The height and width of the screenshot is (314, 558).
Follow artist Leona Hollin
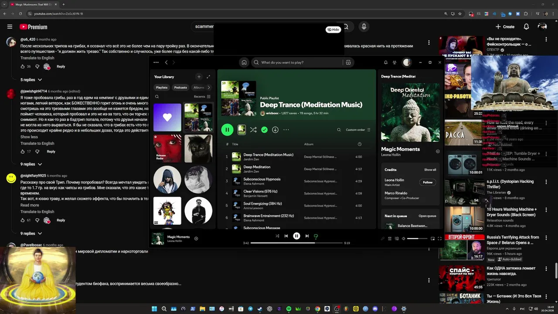click(428, 182)
